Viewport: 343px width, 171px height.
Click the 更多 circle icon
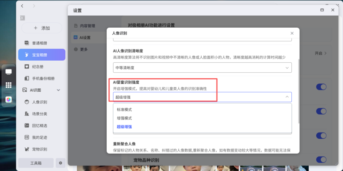click(x=76, y=50)
